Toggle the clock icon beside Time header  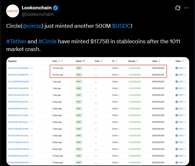(x=59, y=61)
